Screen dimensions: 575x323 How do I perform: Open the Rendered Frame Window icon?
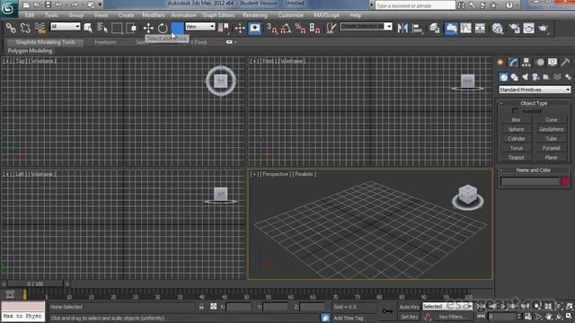(528, 28)
